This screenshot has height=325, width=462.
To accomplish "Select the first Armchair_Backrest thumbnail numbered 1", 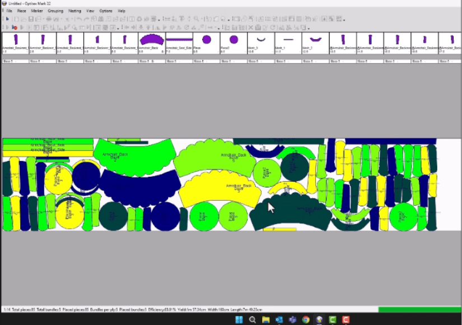I will (x=15, y=43).
